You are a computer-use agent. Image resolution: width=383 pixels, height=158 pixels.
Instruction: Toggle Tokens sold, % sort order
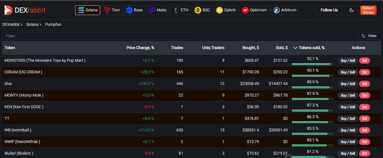pos(309,48)
